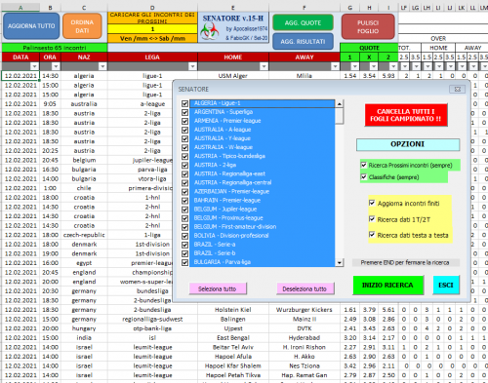This screenshot has height=383, width=488.
Task: Open the NAZ column filter dropdown
Action: [x=102, y=66]
